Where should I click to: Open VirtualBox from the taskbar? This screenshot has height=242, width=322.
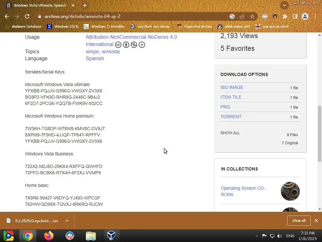point(111,236)
